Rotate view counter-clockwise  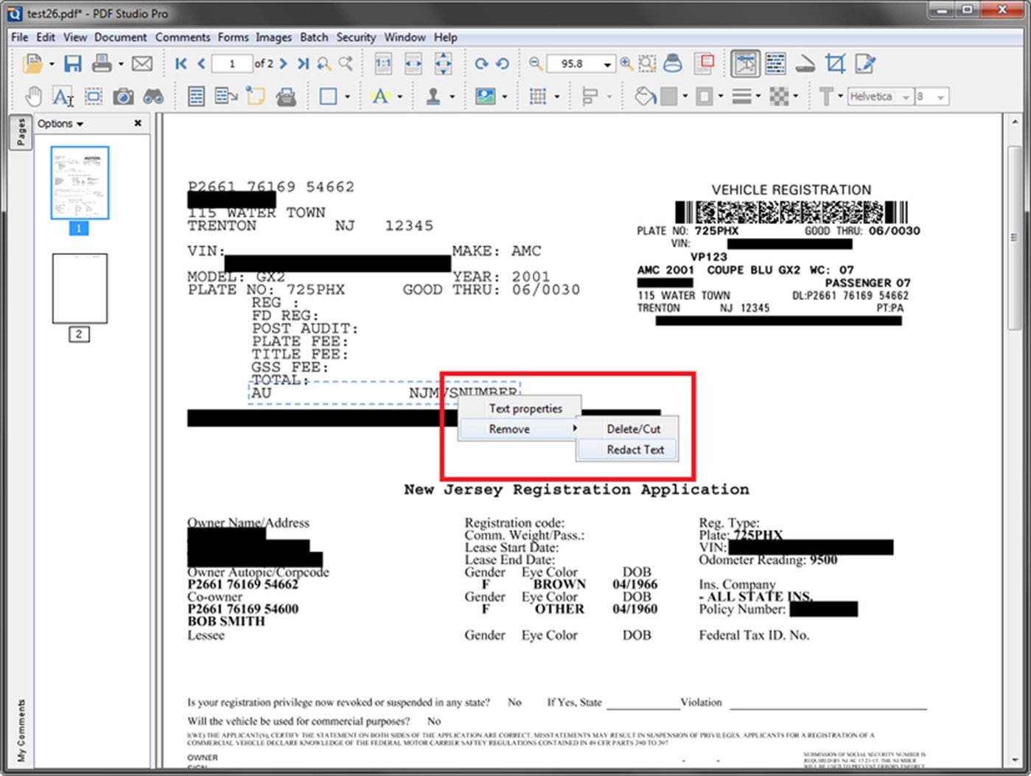[503, 64]
